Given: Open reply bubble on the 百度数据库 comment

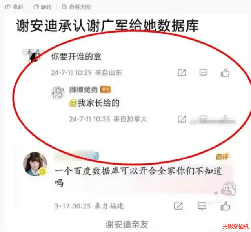Looking at the screenshot, I should click(202, 206).
